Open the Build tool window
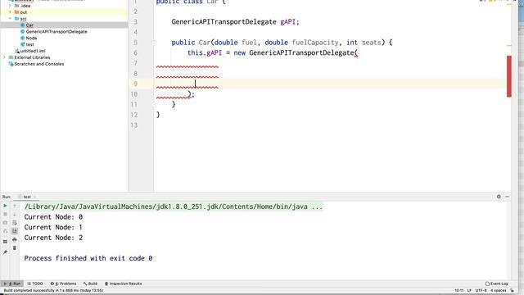 coord(90,284)
